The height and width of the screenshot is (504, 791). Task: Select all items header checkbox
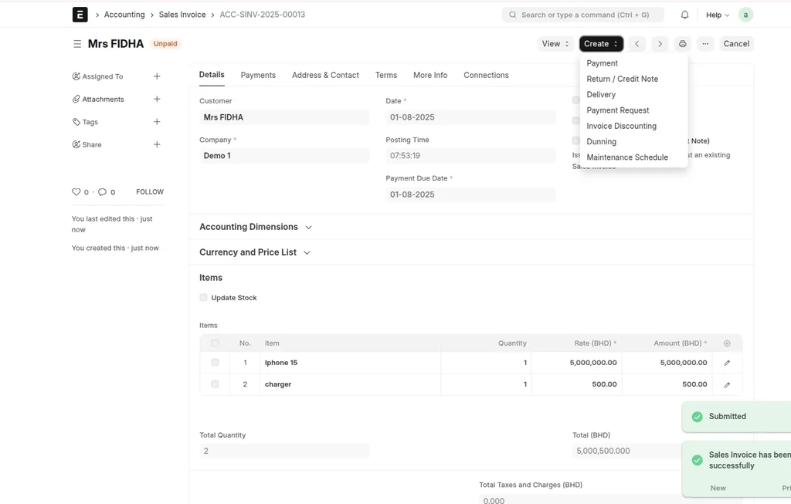click(215, 343)
